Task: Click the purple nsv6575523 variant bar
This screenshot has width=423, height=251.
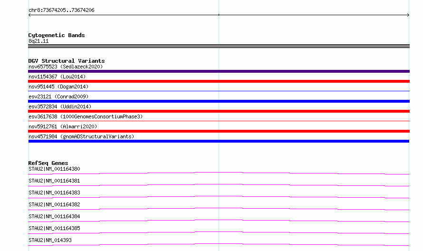Action: click(x=219, y=71)
